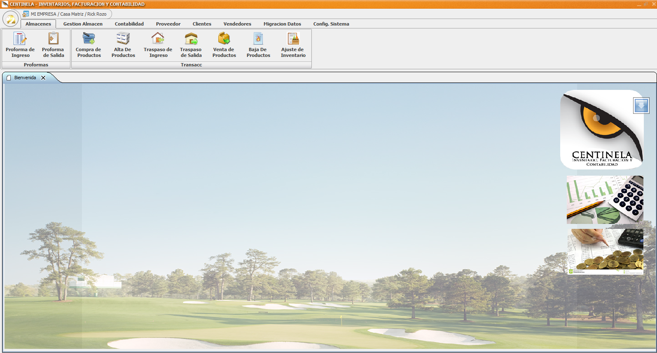Select the Clientes ribbon tab
657x353 pixels.
(202, 24)
